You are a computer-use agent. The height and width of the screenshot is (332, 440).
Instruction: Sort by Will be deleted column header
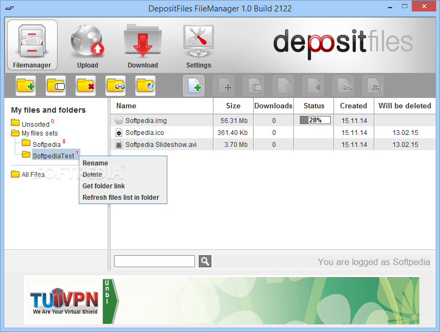coord(405,106)
